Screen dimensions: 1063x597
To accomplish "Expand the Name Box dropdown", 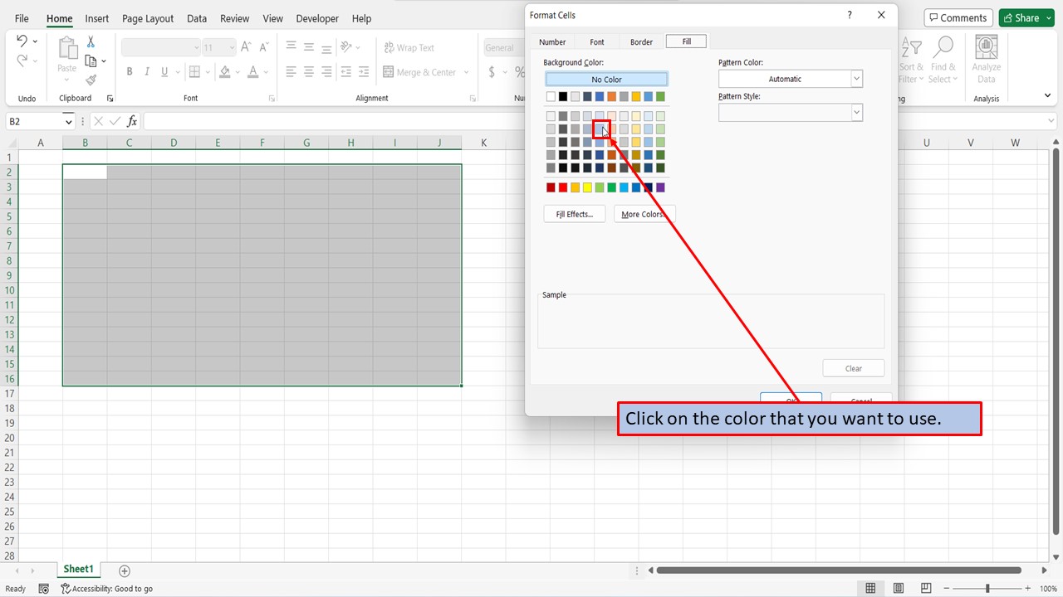I will (68, 122).
